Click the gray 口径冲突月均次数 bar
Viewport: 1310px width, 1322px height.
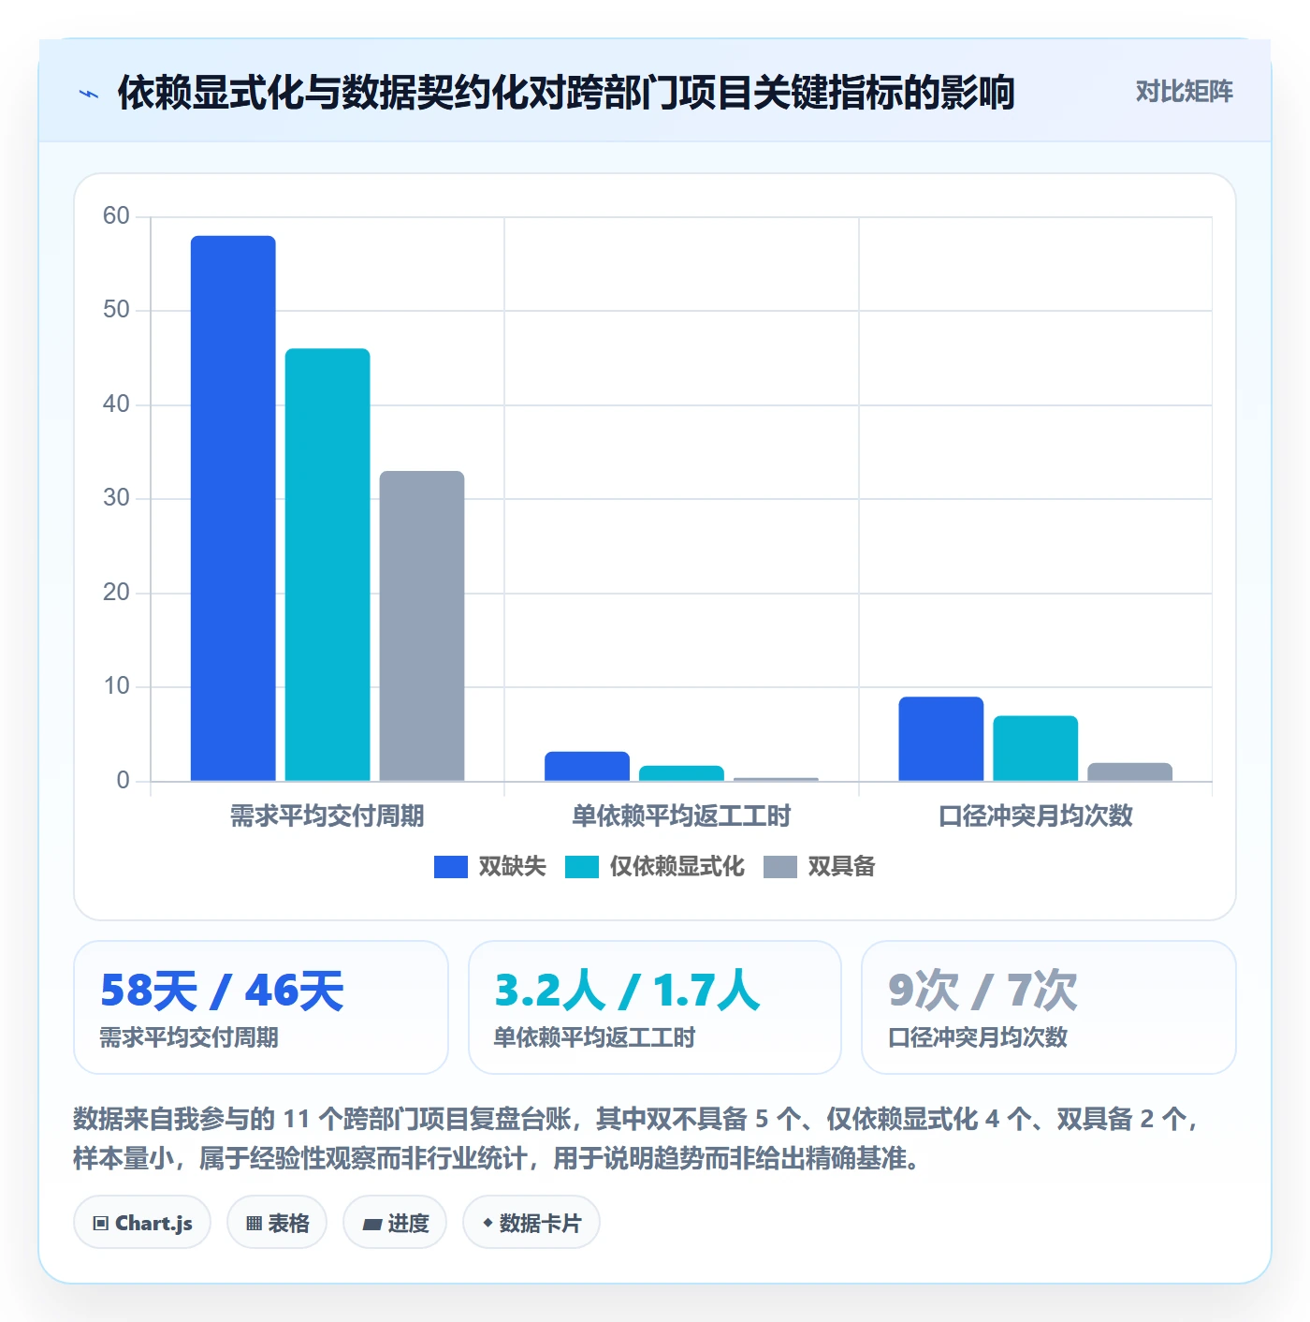(x=1129, y=771)
